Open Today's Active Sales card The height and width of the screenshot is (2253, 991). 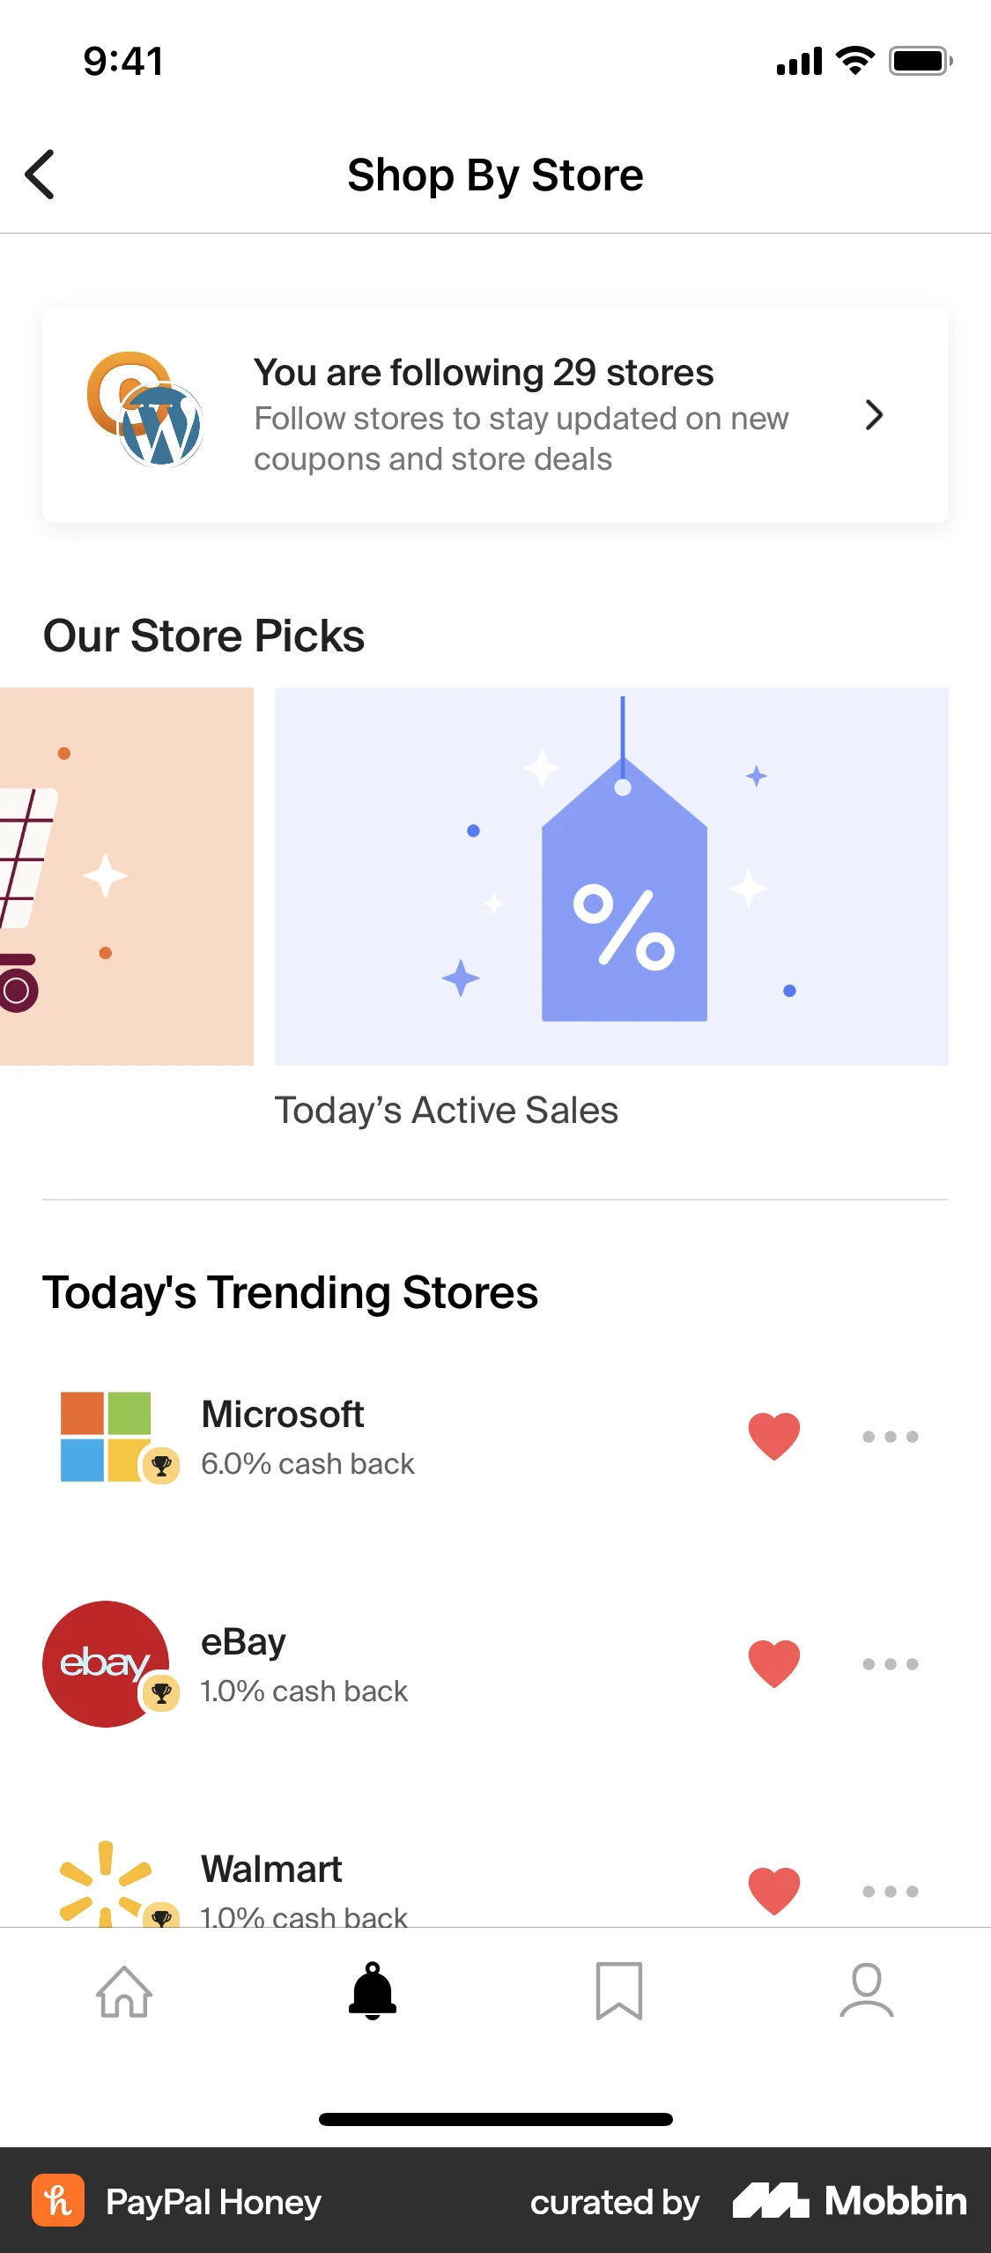tap(611, 877)
